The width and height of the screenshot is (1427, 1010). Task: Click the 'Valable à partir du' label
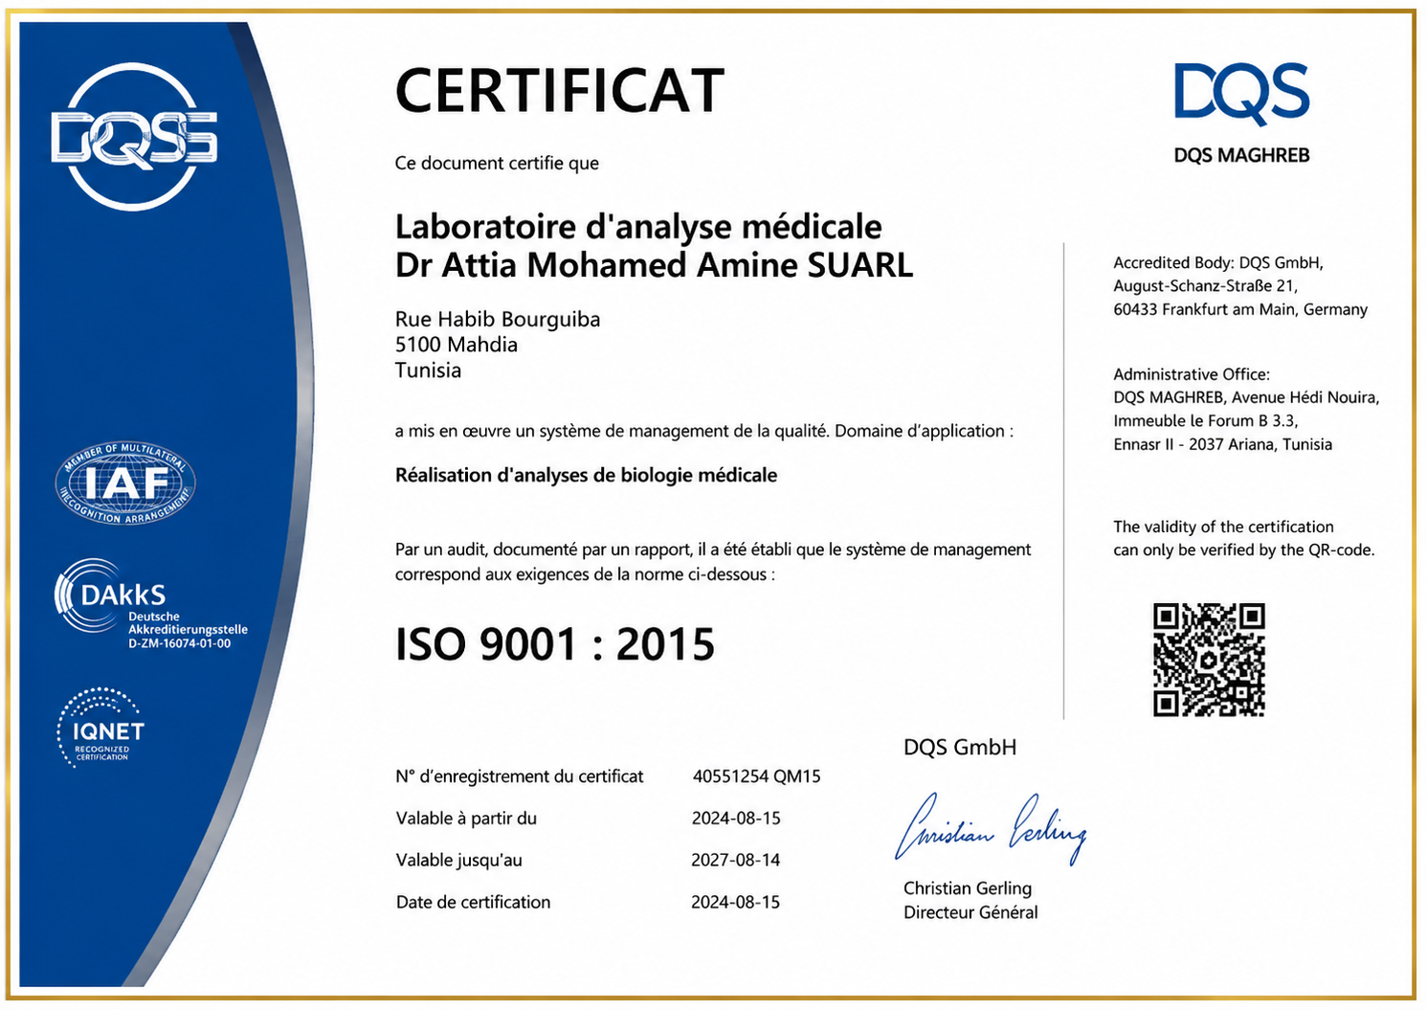[466, 819]
